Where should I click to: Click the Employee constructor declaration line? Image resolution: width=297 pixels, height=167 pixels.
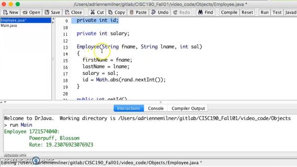pyautogui.click(x=139, y=47)
